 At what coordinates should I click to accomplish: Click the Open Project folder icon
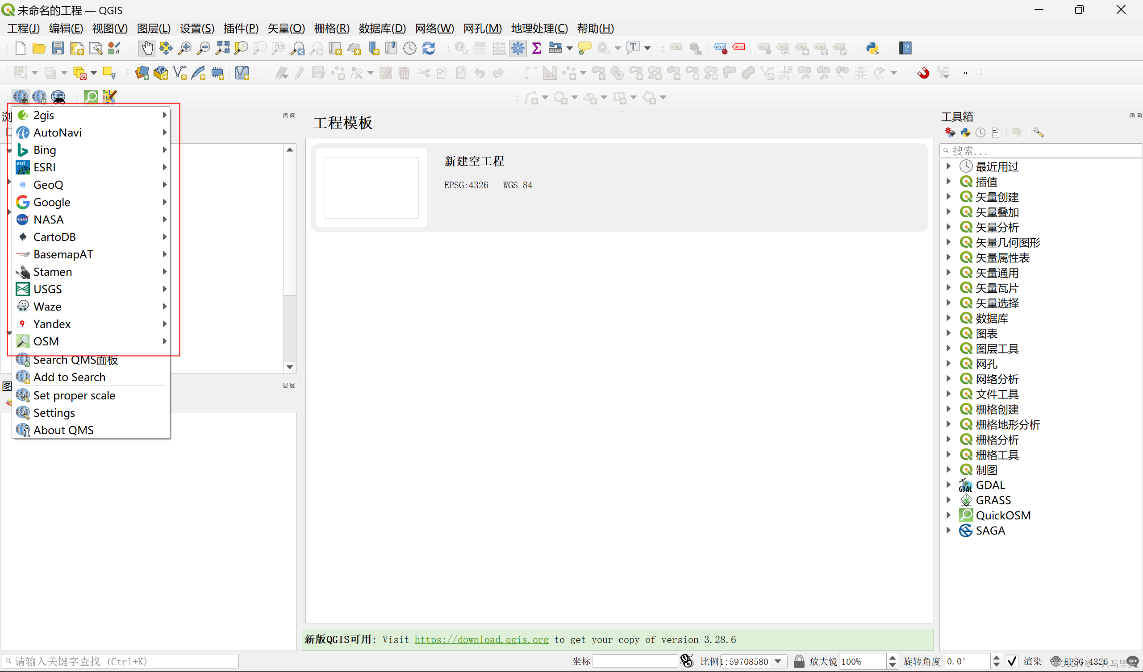(39, 48)
